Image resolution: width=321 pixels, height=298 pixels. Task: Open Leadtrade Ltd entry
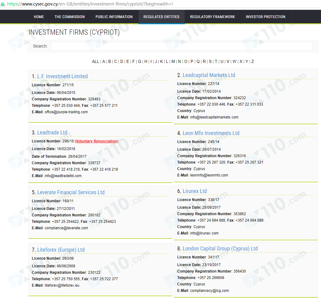[52, 132]
